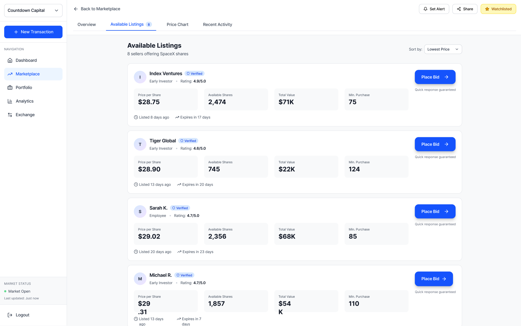521x326 pixels.
Task: Select the Marketplace navigation icon
Action: [10, 74]
